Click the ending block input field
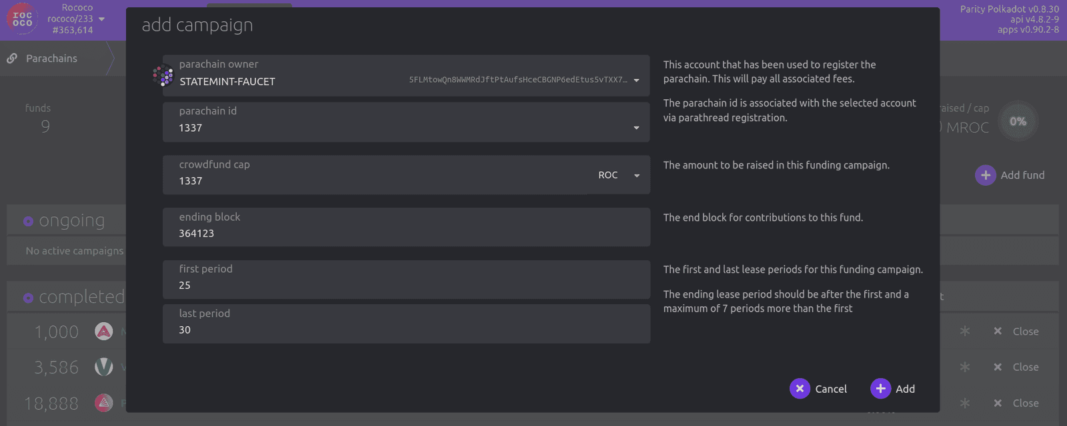 click(x=405, y=234)
